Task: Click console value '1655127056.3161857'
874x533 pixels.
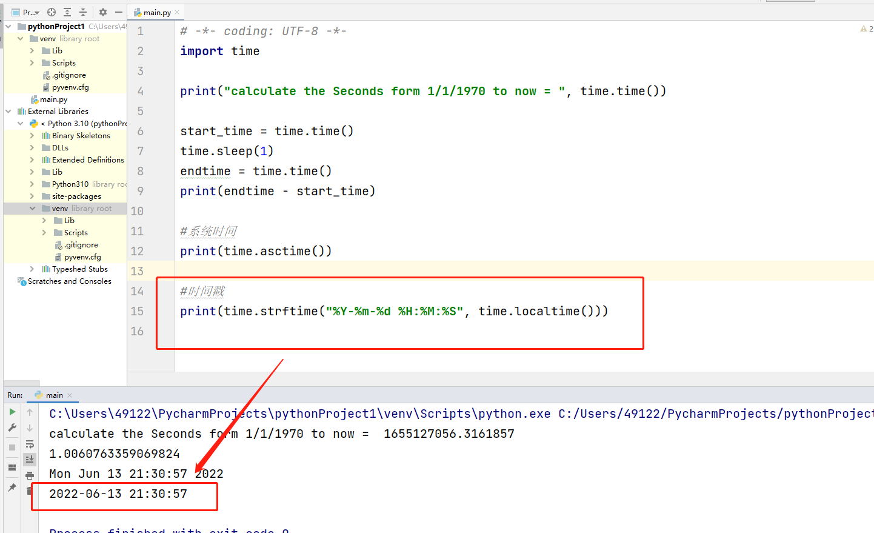Action: pos(449,434)
